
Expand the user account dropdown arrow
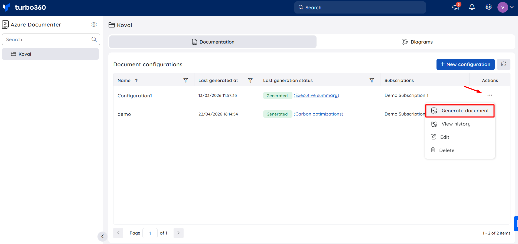pyautogui.click(x=512, y=7)
